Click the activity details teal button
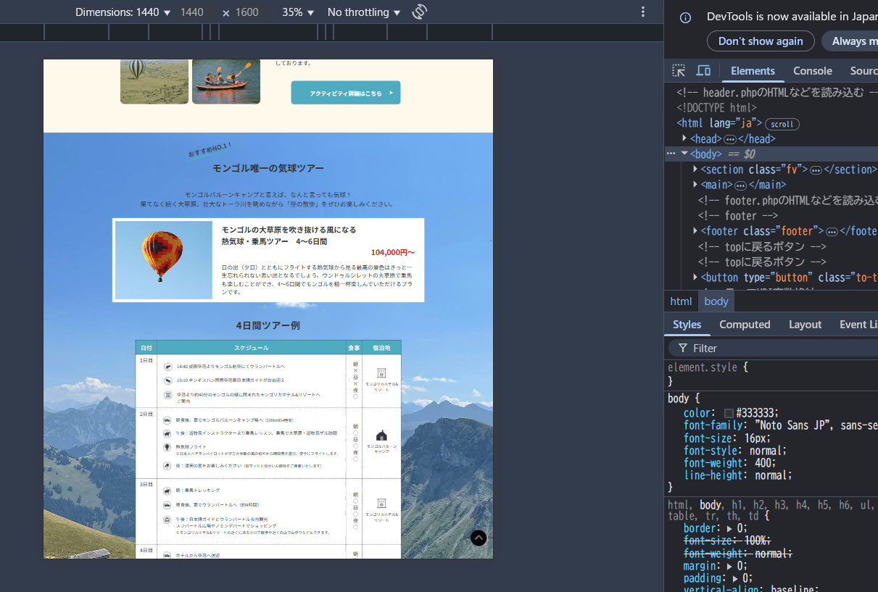Viewport: 878px width, 592px height. point(346,93)
